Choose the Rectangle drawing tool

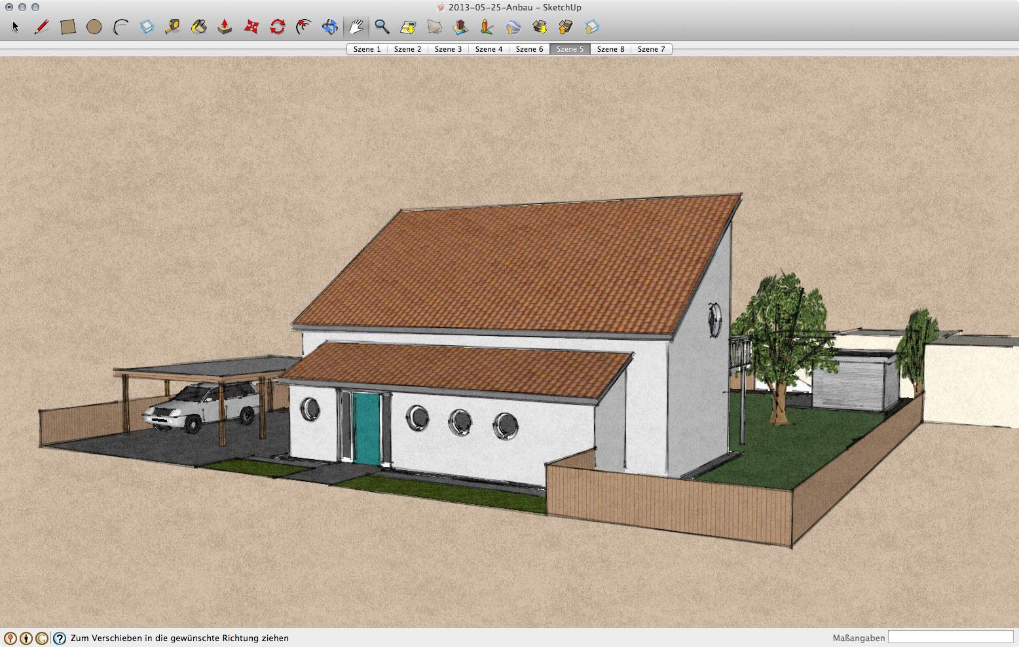[68, 27]
